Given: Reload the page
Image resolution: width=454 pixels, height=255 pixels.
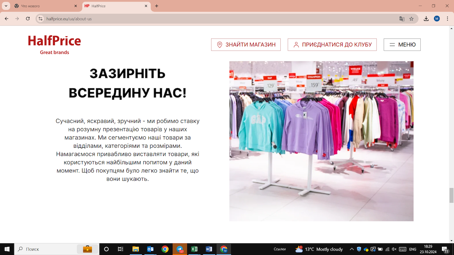Looking at the screenshot, I should point(28,19).
